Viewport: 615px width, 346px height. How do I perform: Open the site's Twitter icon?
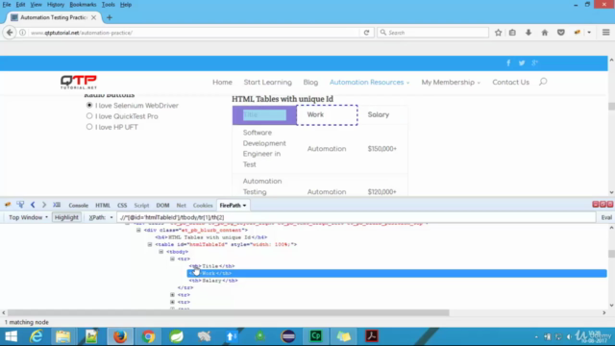point(522,62)
